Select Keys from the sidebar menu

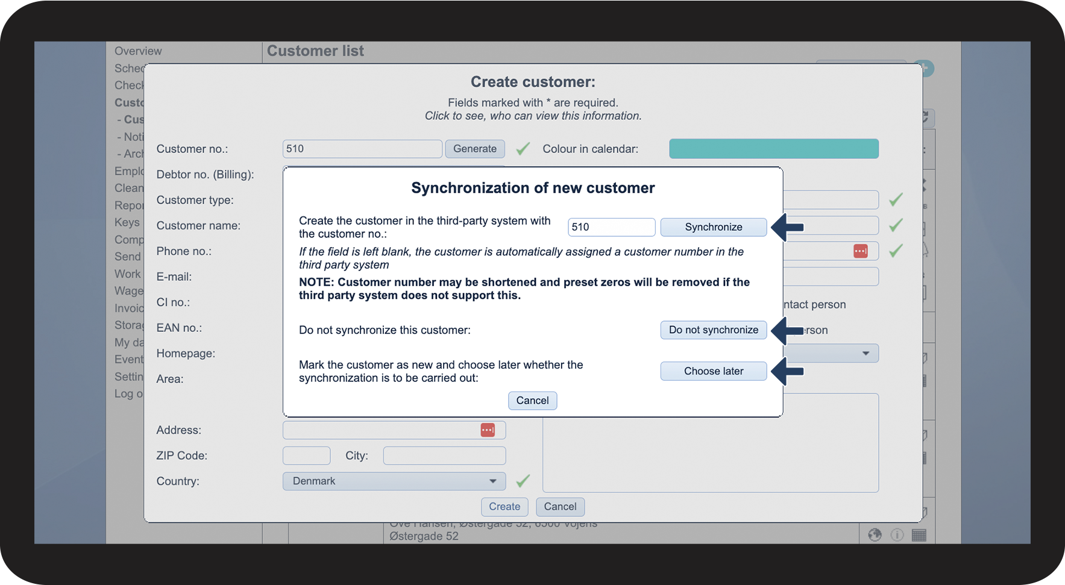127,223
